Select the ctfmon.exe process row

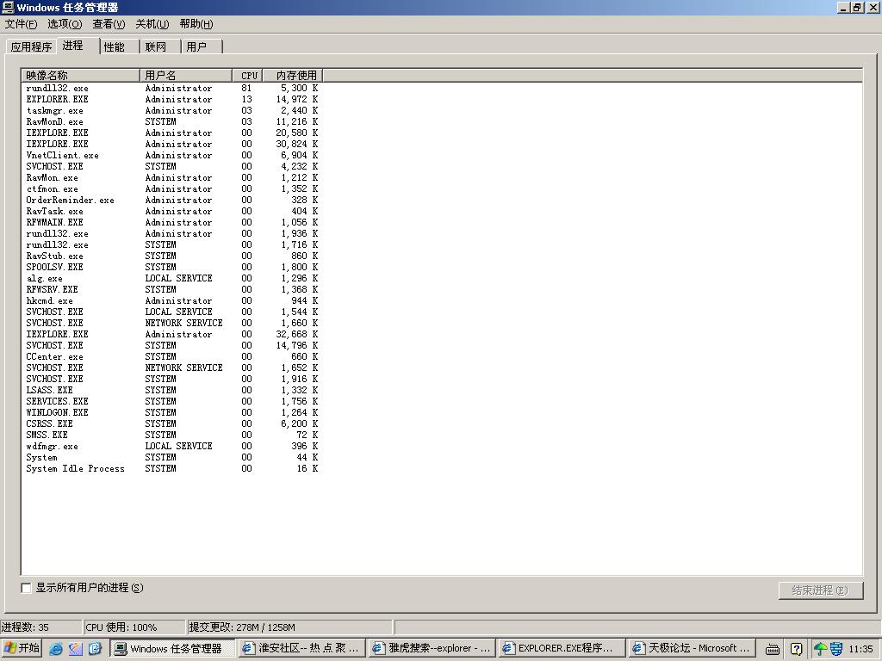click(172, 188)
